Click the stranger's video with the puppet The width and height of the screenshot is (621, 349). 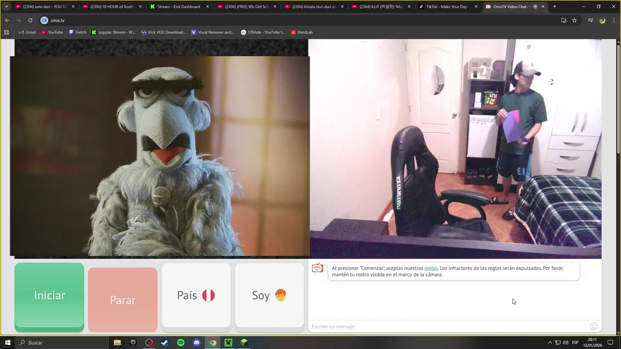160,156
